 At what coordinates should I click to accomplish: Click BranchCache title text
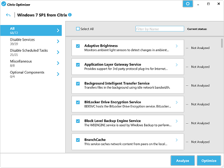[x=95, y=140]
